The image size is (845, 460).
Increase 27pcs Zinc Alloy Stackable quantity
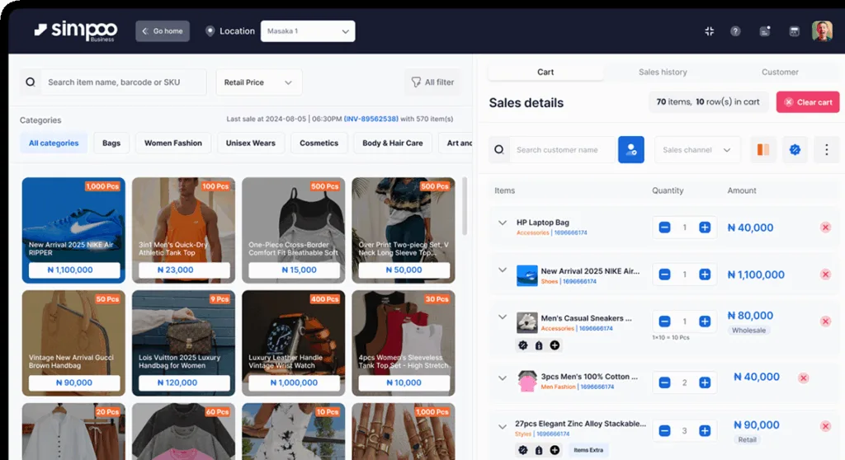pyautogui.click(x=705, y=430)
